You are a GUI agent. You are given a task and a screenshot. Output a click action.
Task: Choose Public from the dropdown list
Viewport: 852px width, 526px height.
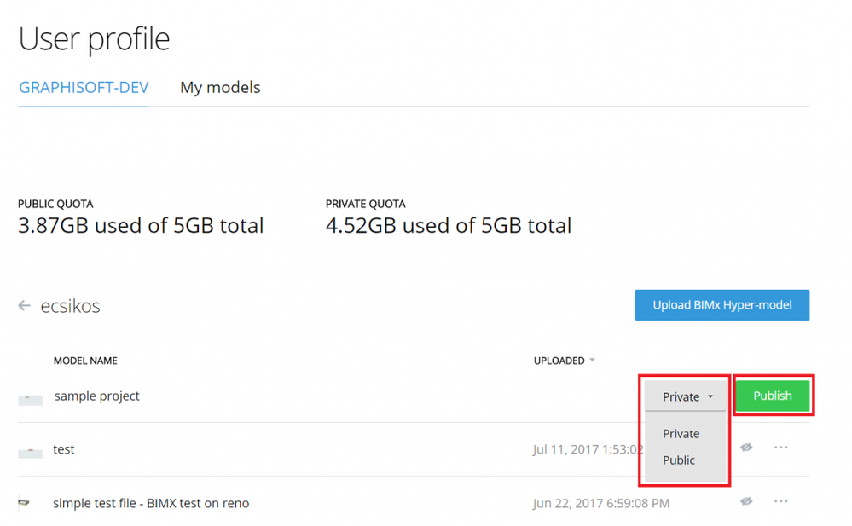pos(679,460)
